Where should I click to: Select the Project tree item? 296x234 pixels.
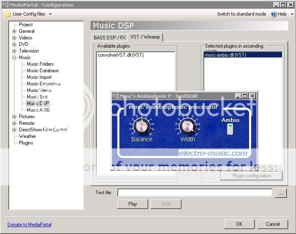[x=26, y=25]
